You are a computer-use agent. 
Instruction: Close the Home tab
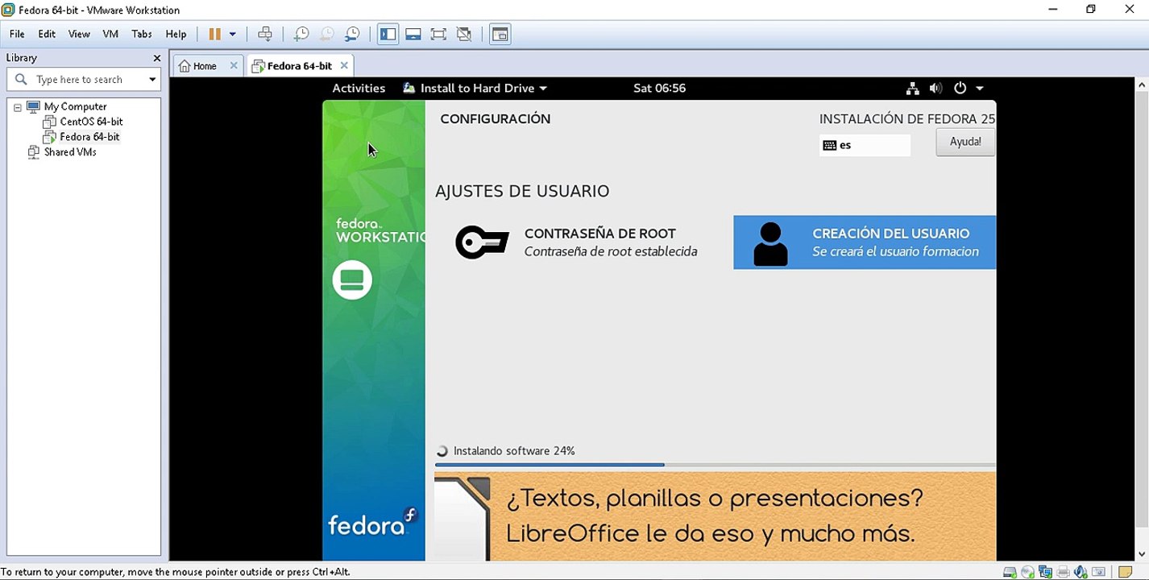[234, 66]
